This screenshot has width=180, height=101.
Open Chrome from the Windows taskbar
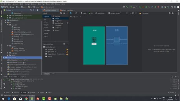tap(26, 98)
